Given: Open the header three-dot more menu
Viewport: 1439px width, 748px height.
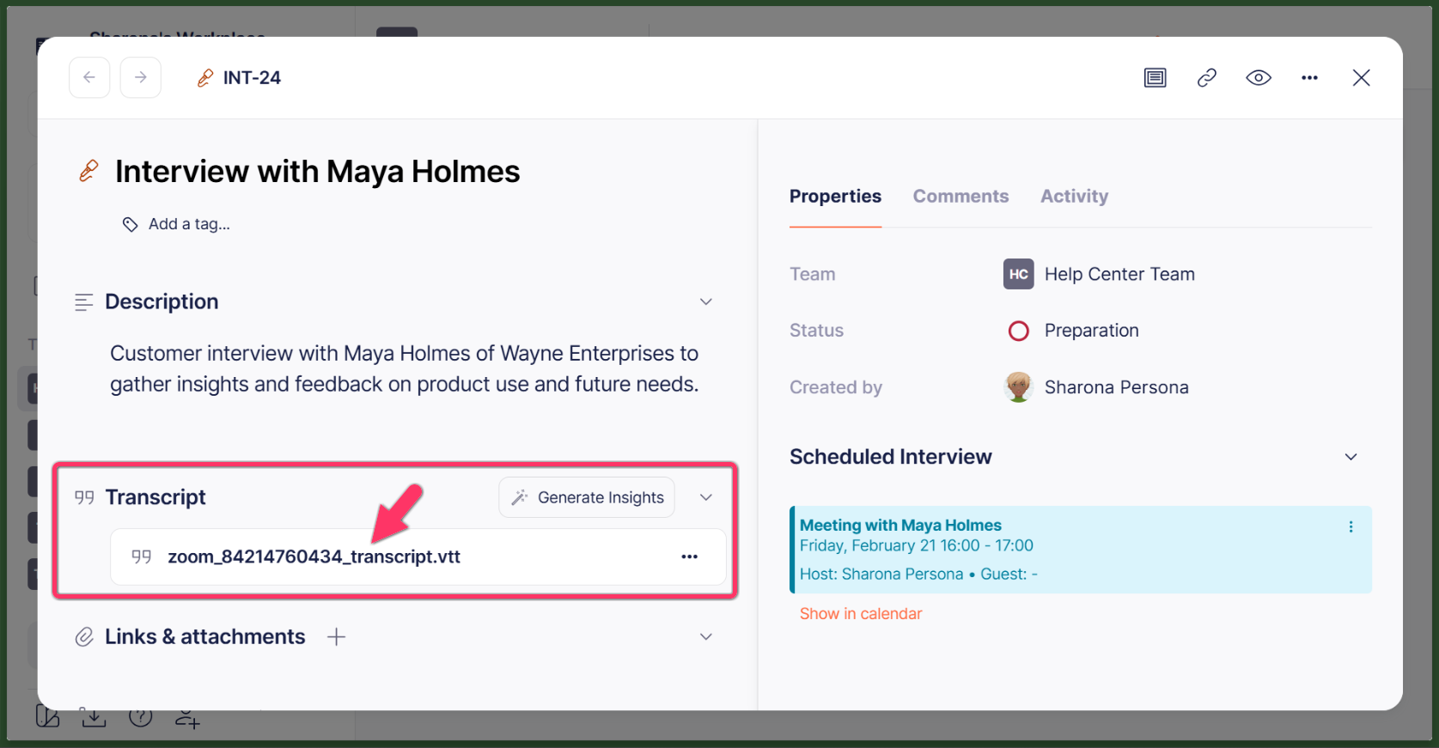Looking at the screenshot, I should coord(1309,78).
